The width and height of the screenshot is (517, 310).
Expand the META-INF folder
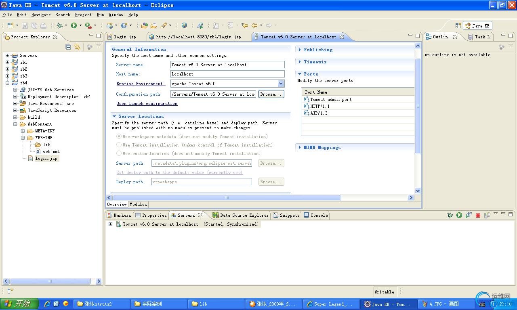23,131
